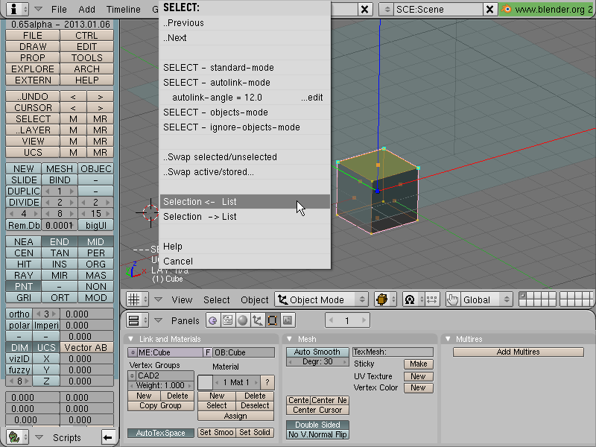Toggle the transform manipulator hand icon
The height and width of the screenshot is (447, 596).
tap(452, 299)
